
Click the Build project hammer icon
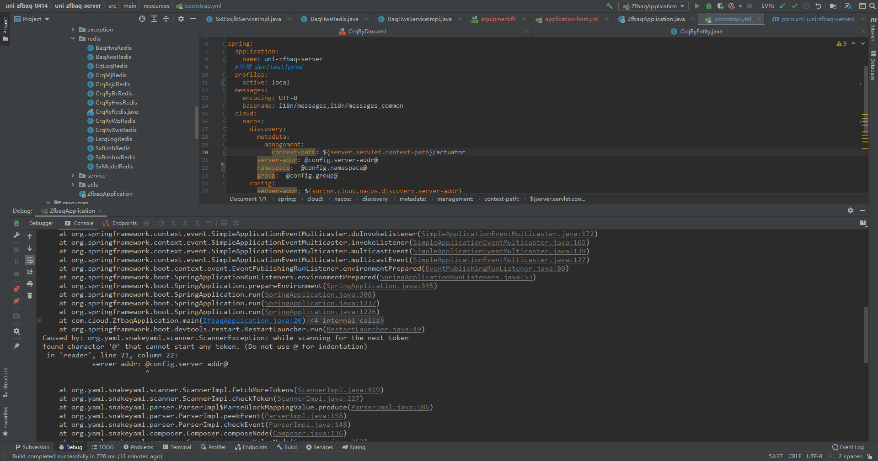(x=609, y=6)
